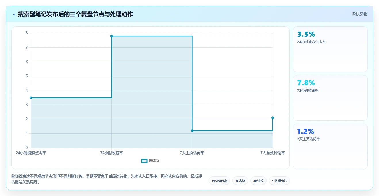Click the lightning icon beside the title

[14, 14]
